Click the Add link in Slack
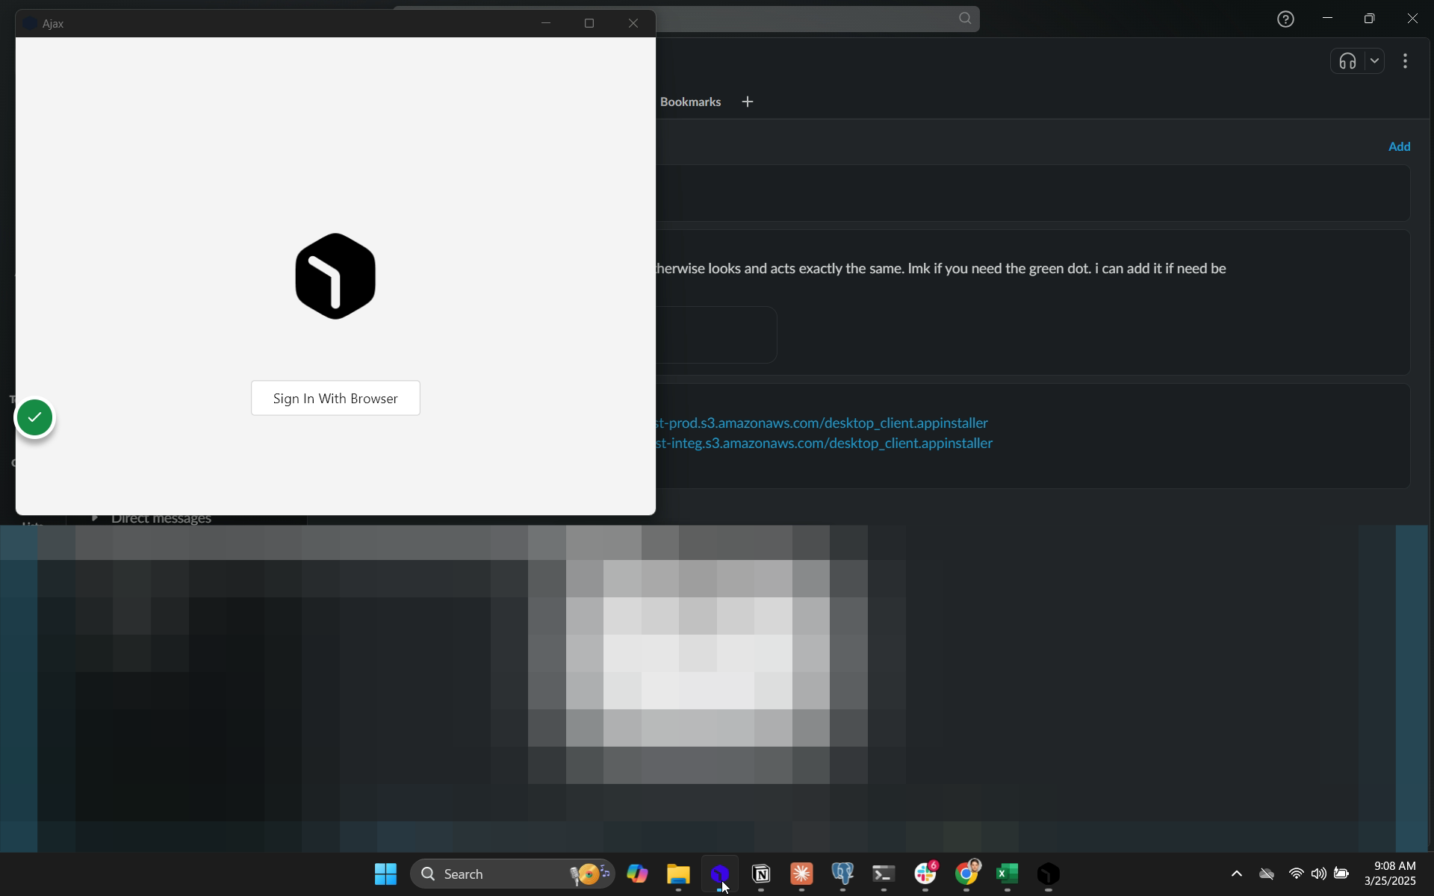The image size is (1434, 896). (x=1399, y=146)
